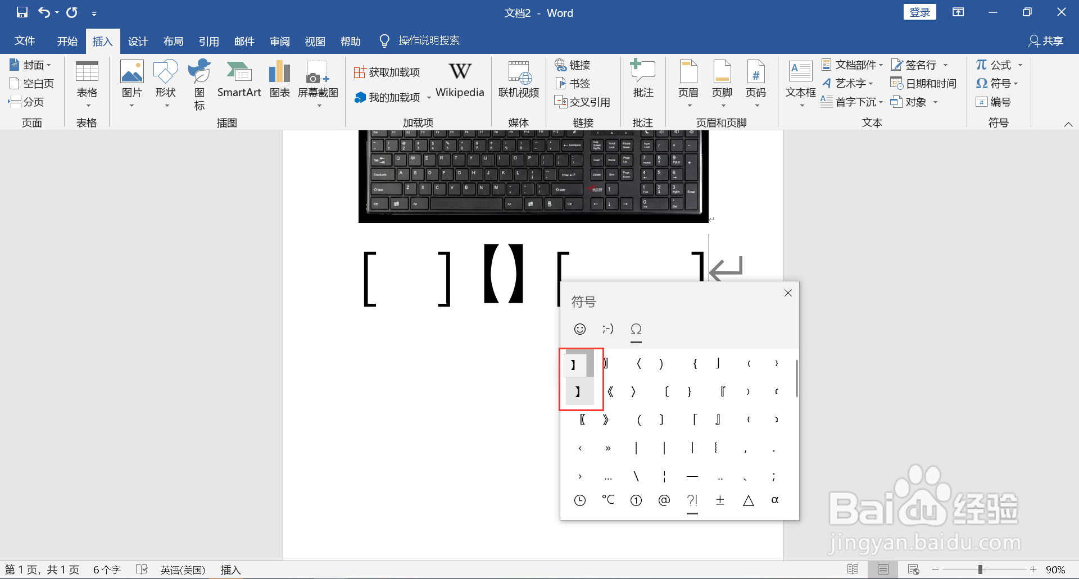Insert a table from the ribbon

coord(87,84)
